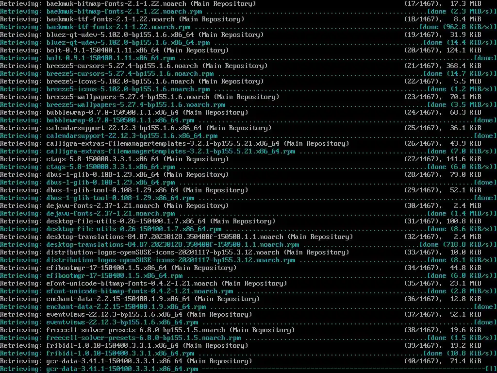Click gcr-data-3.41.1-150400.3.3.1.x86_64.rpm filename
Screen dimensions: 497x373
click(x=122, y=369)
